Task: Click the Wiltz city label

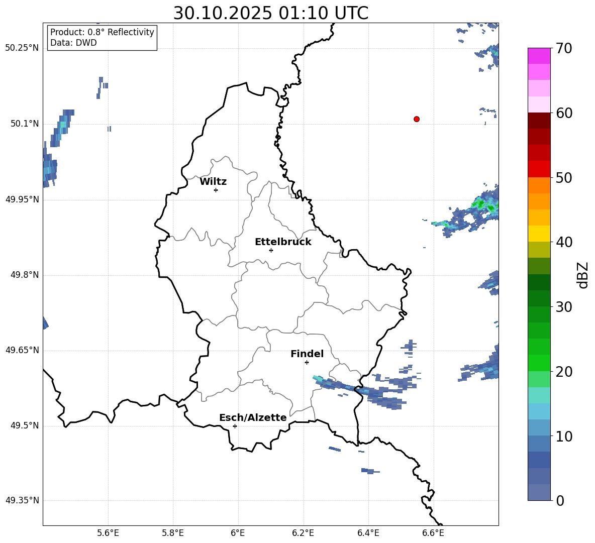Action: pyautogui.click(x=213, y=182)
